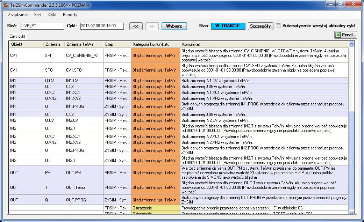
Task: Click the table scrollbar down arrow
Action: (x=351, y=212)
